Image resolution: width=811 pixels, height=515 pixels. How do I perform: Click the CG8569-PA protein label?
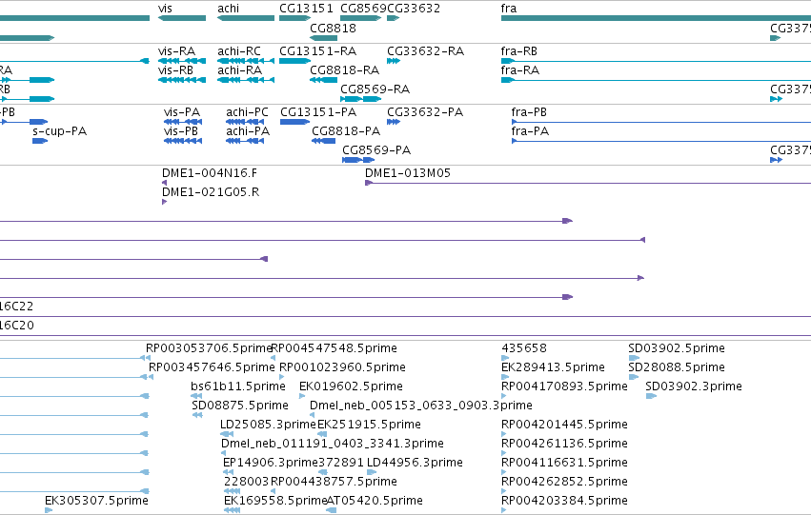[376, 150]
